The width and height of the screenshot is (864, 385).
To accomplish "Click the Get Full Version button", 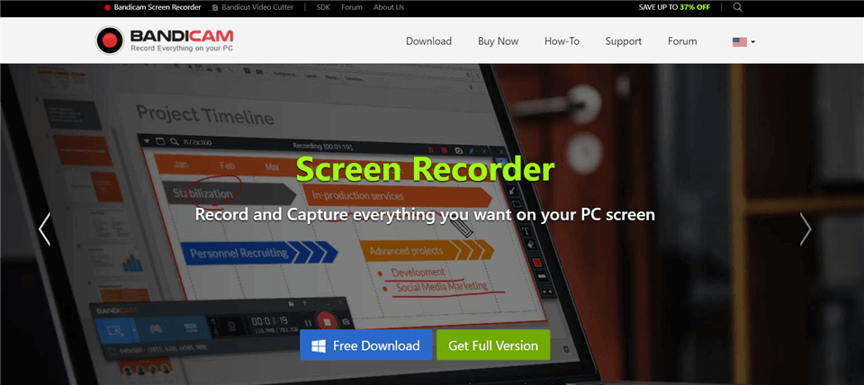I will 493,345.
